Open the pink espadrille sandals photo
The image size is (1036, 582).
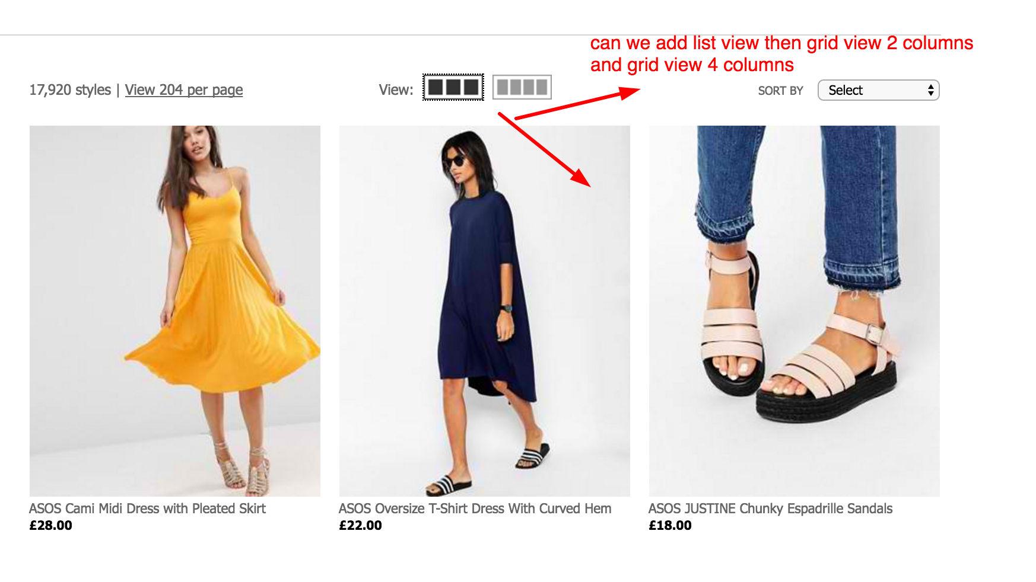click(x=794, y=311)
